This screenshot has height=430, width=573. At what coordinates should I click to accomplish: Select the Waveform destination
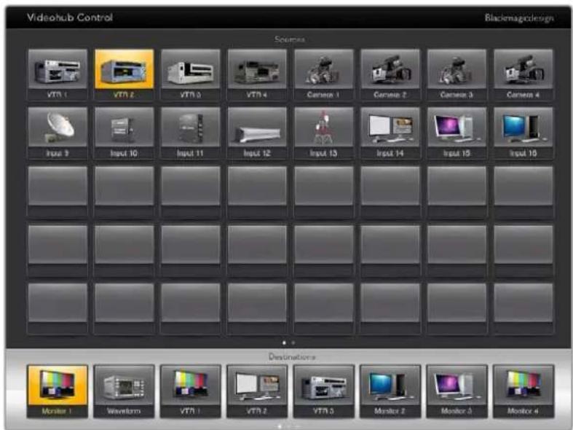point(124,391)
